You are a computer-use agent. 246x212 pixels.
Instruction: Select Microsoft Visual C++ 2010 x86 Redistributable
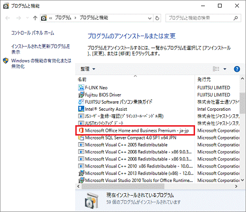pos(139,166)
